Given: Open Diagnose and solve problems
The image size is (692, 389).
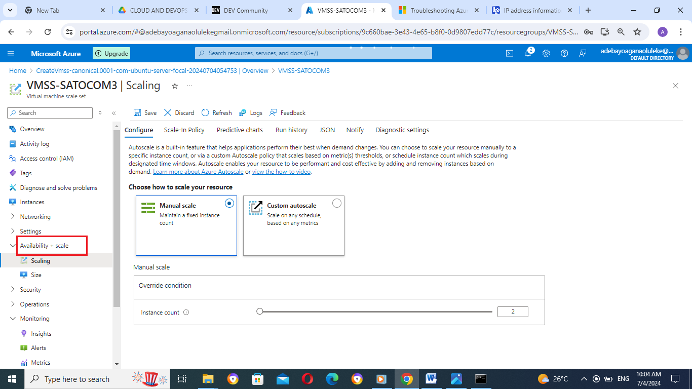Looking at the screenshot, I should click(x=59, y=188).
